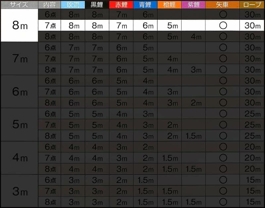Image resolution: width=265 pixels, height=208 pixels.
Task: Click the 矢車 column header
Action: pos(222,5)
